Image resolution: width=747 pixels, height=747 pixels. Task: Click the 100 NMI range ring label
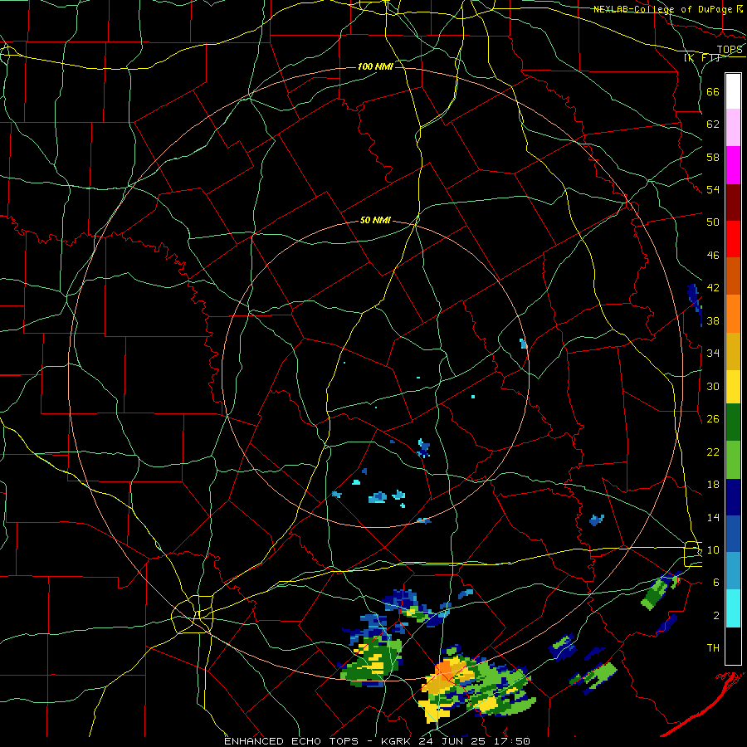(x=375, y=66)
